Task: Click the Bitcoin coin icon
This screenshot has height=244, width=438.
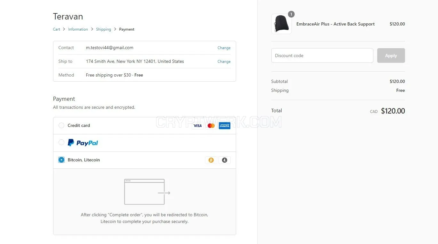Action: pos(211,160)
